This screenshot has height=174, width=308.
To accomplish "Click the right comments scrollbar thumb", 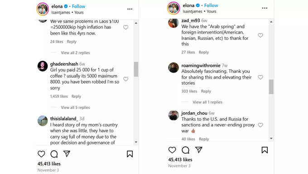I will (x=271, y=87).
